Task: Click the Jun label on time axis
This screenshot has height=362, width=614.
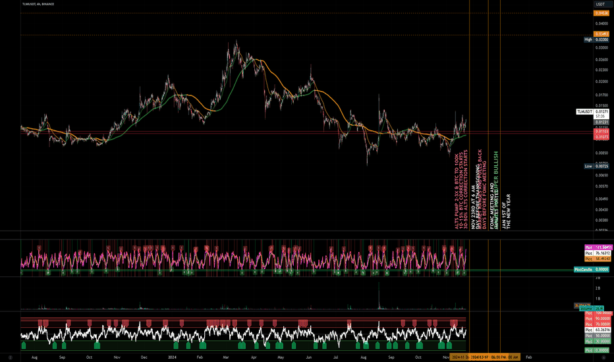Action: click(x=308, y=357)
